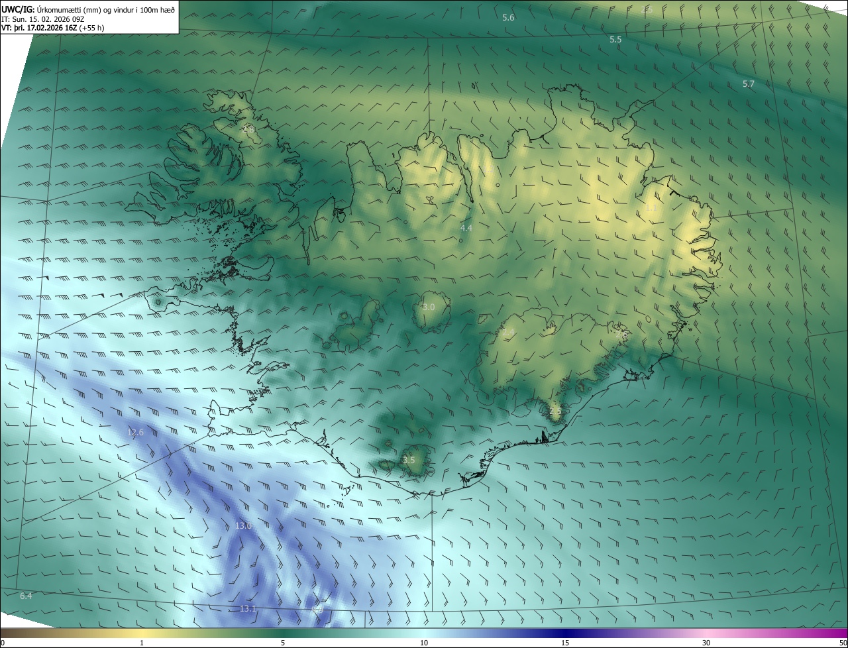
Task: Click the 13.1 value label on the map
Action: coord(248,609)
